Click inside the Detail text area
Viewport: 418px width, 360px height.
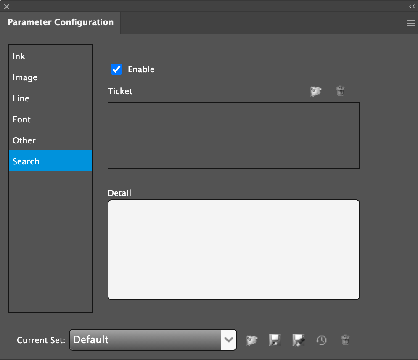233,250
